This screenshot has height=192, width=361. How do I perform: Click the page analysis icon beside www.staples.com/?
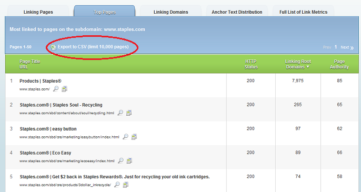64,89
